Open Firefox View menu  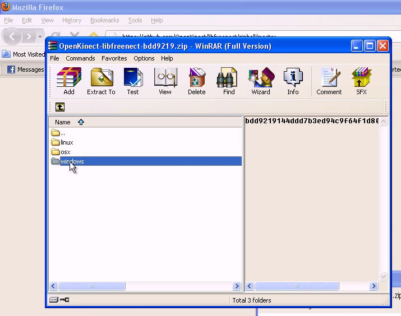pyautogui.click(x=47, y=20)
